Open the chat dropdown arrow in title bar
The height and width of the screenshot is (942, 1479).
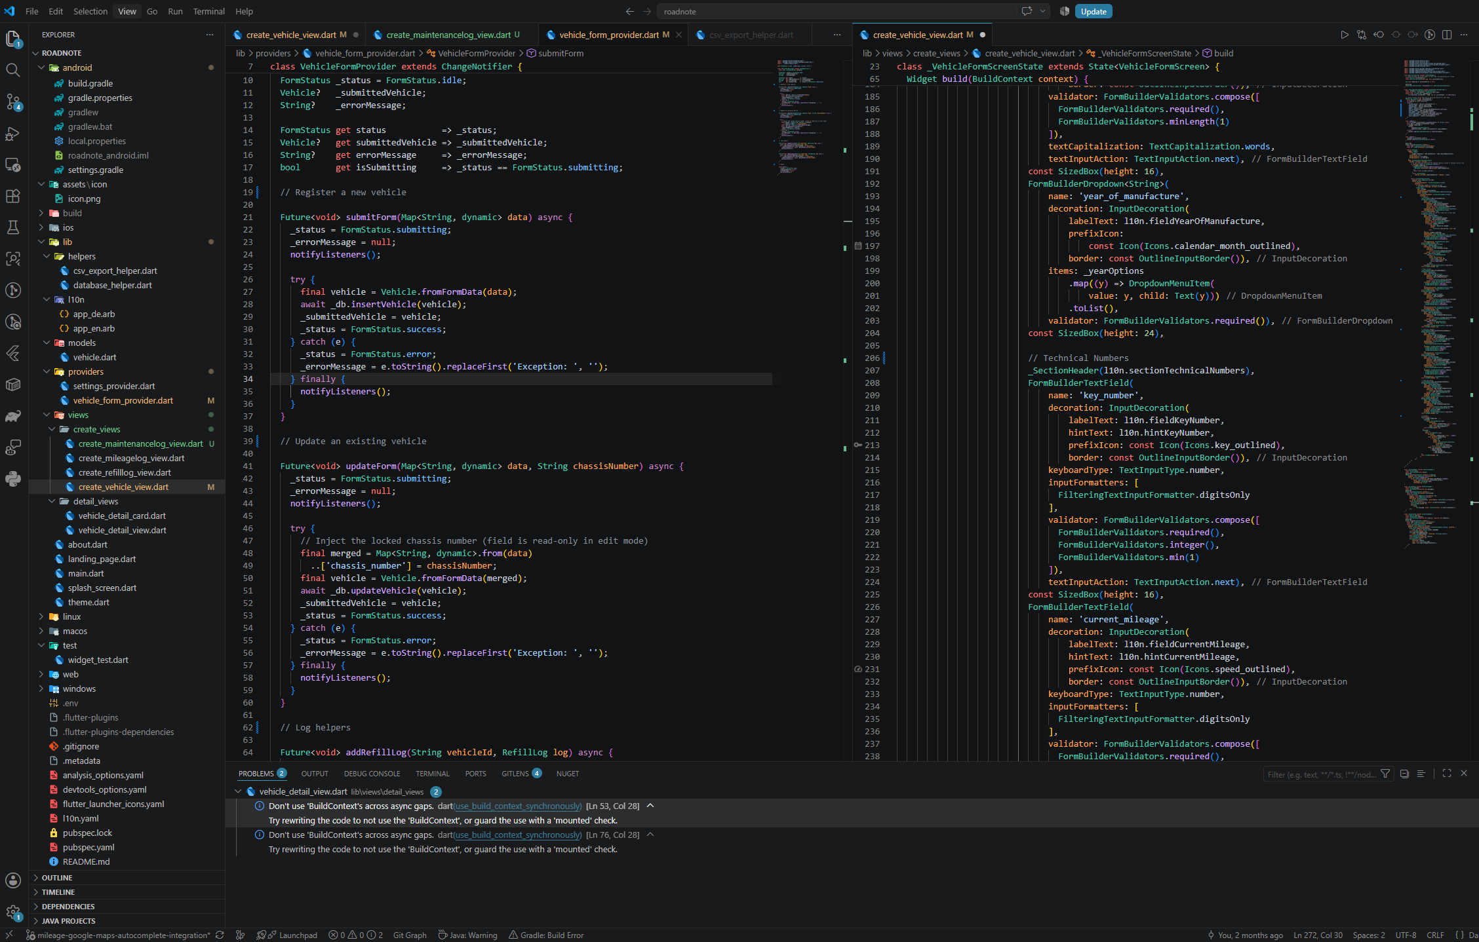(x=1042, y=11)
